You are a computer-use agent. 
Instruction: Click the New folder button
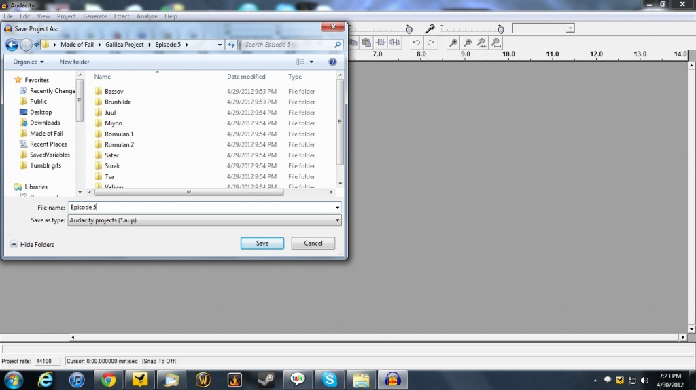coord(74,62)
